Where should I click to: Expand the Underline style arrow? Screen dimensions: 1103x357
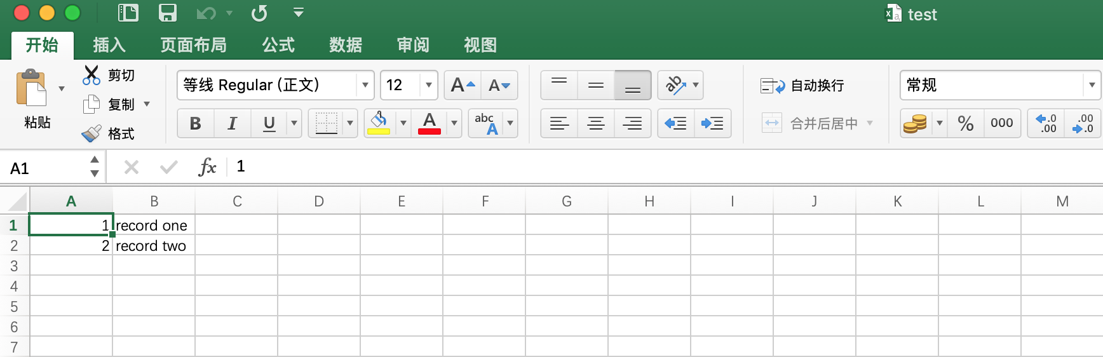[294, 123]
